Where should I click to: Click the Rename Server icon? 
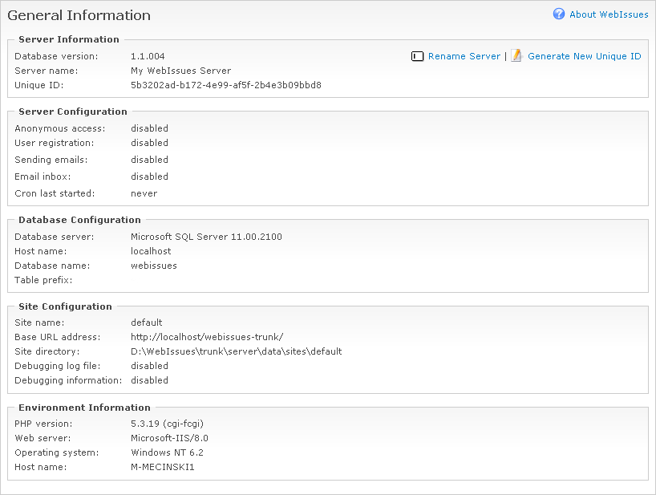click(x=417, y=56)
